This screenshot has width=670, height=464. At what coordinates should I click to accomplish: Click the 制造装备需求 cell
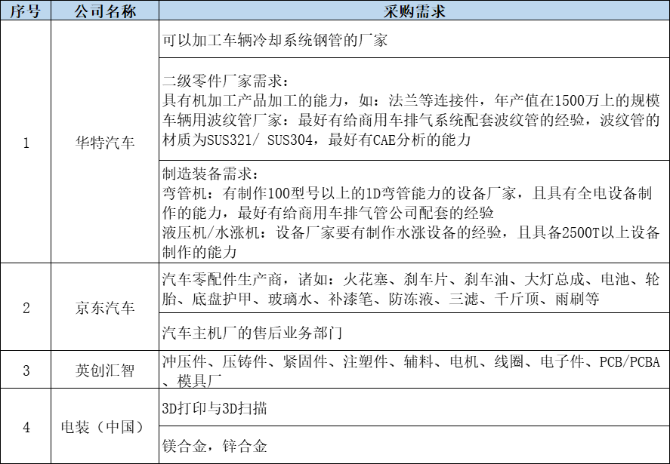coord(414,212)
